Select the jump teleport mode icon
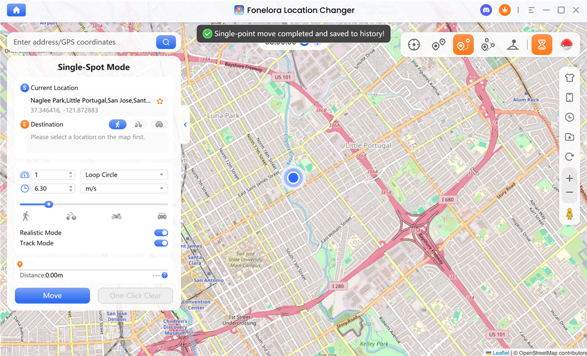This screenshot has height=356, width=587. (x=439, y=45)
